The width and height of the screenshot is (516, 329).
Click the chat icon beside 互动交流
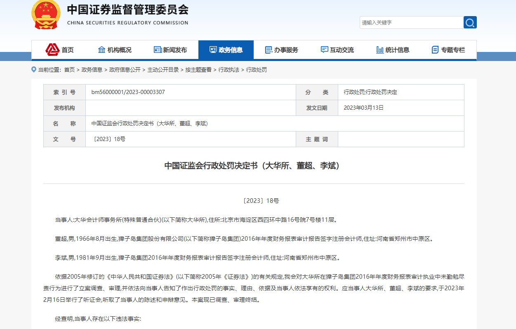point(325,50)
